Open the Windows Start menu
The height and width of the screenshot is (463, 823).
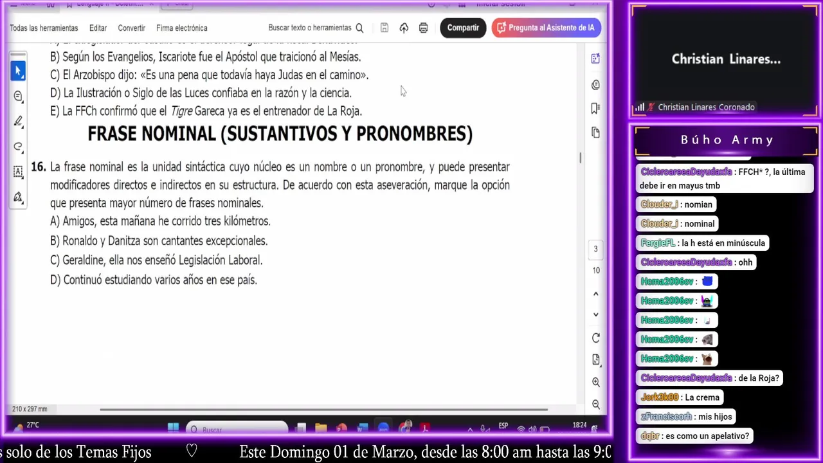pos(173,428)
